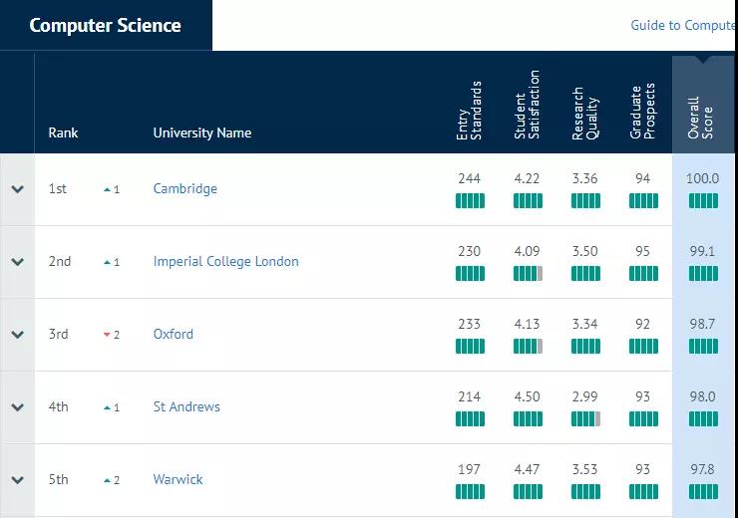Click Oxford's Student Satisfaction bar under 4.13
The width and height of the screenshot is (738, 518).
click(528, 346)
